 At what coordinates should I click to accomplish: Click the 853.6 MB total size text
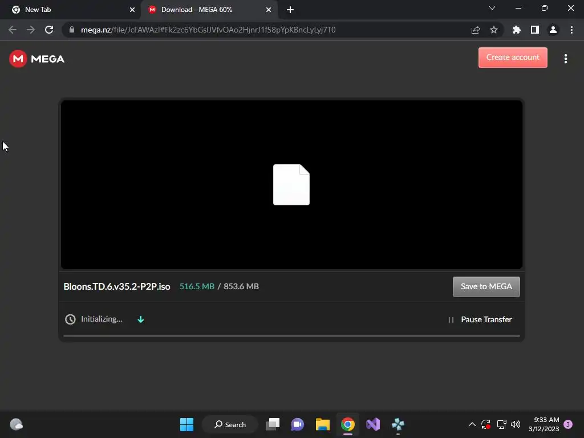point(241,286)
